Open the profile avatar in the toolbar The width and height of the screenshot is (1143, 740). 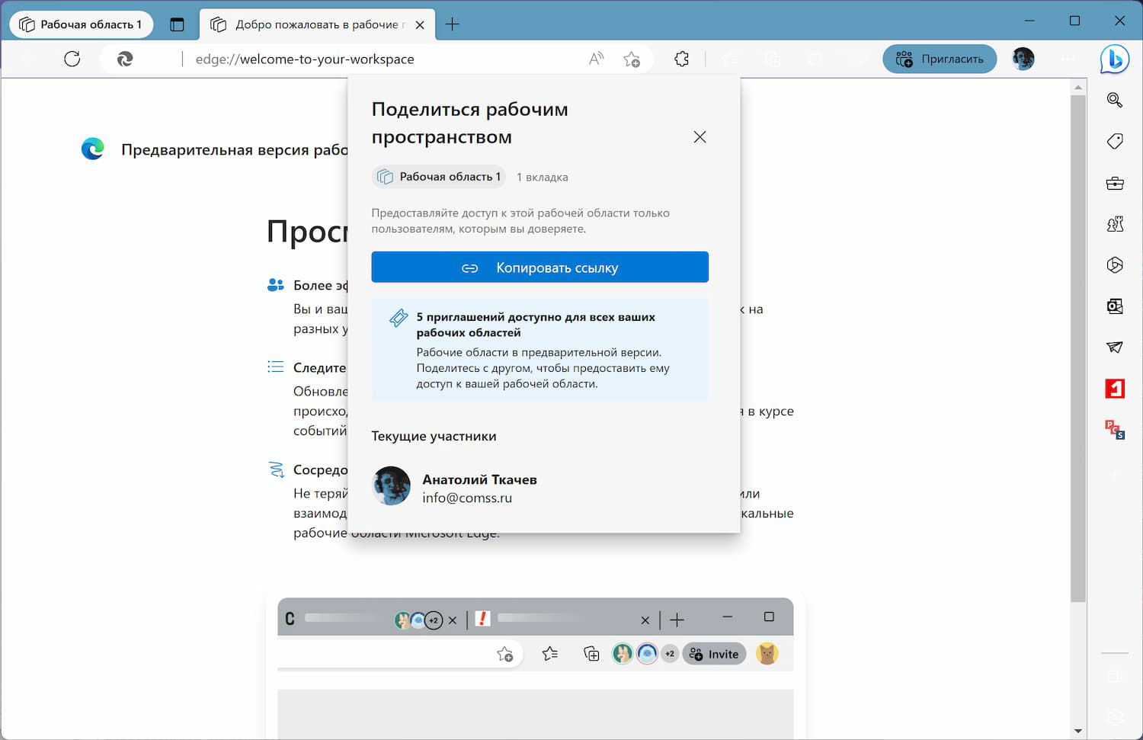[1023, 59]
